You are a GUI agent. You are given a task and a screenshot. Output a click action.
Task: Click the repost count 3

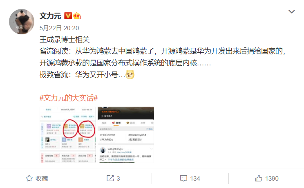coord(118,178)
